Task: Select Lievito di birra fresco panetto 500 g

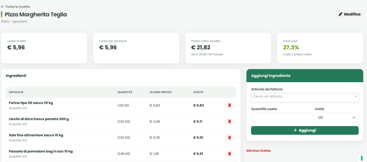Action: [39, 119]
